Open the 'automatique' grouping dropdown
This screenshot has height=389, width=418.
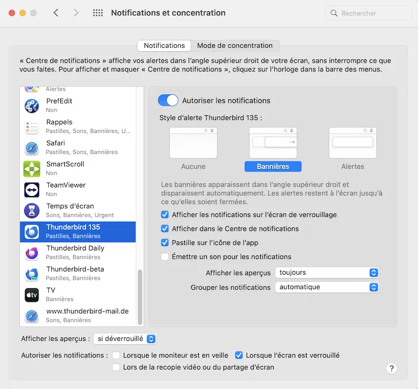[x=327, y=287]
